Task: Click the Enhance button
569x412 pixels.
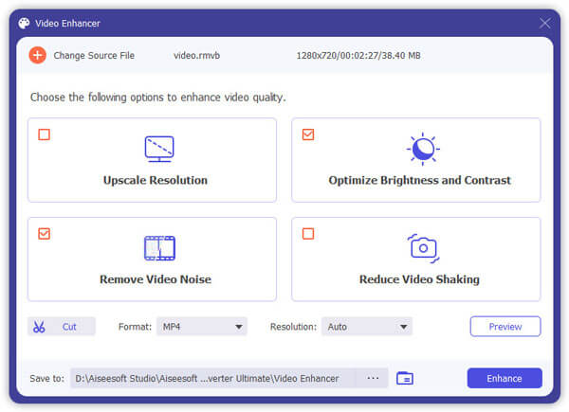Action: 505,378
